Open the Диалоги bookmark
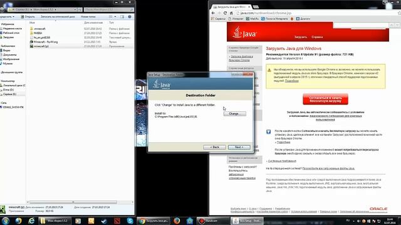The width and height of the screenshot is (401, 225). (x=303, y=19)
